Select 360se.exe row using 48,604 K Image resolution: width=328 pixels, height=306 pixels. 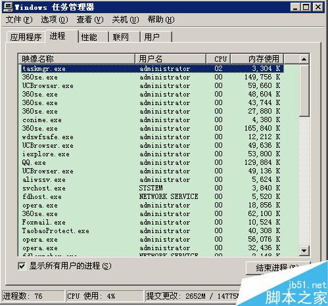tap(152, 95)
